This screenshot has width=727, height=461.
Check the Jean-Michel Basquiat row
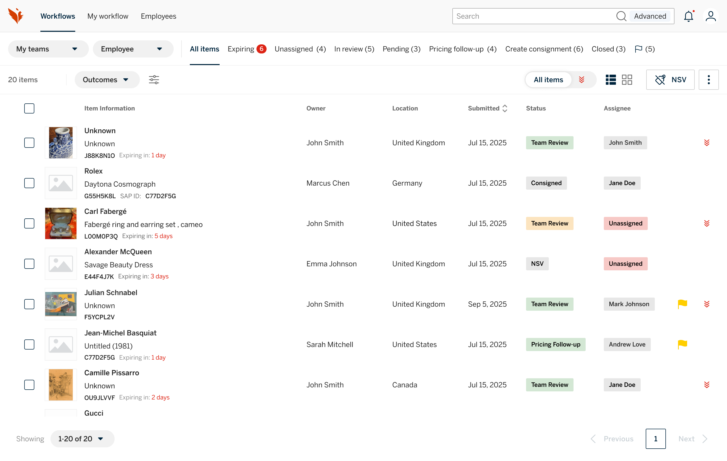(29, 344)
